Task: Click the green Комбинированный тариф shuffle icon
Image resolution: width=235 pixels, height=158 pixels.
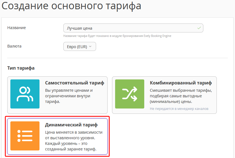Action: 130,94
